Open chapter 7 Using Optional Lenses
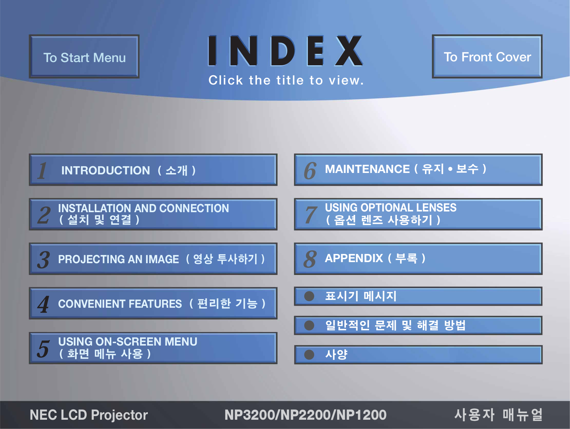 pos(418,214)
